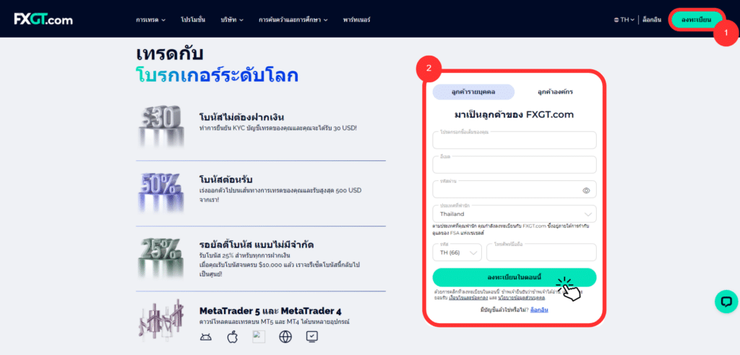Click the desktop monitor platform icon
This screenshot has width=740, height=355.
coord(312,337)
